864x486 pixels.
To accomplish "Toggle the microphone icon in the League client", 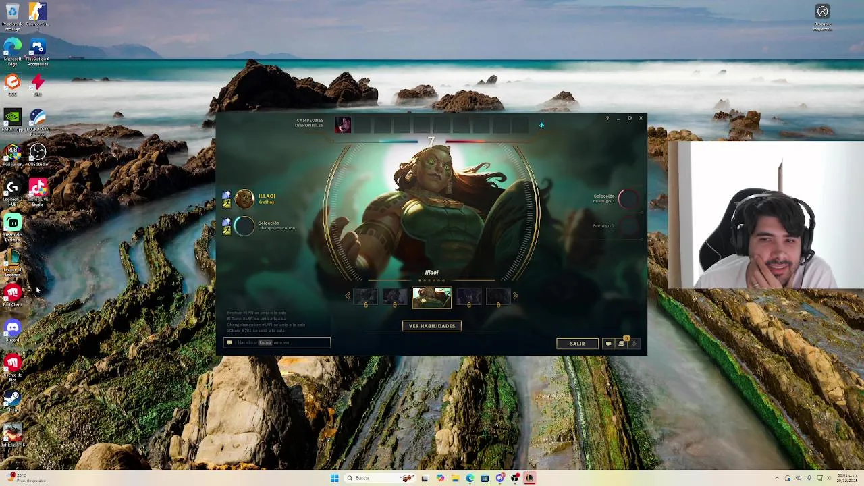I will (634, 344).
